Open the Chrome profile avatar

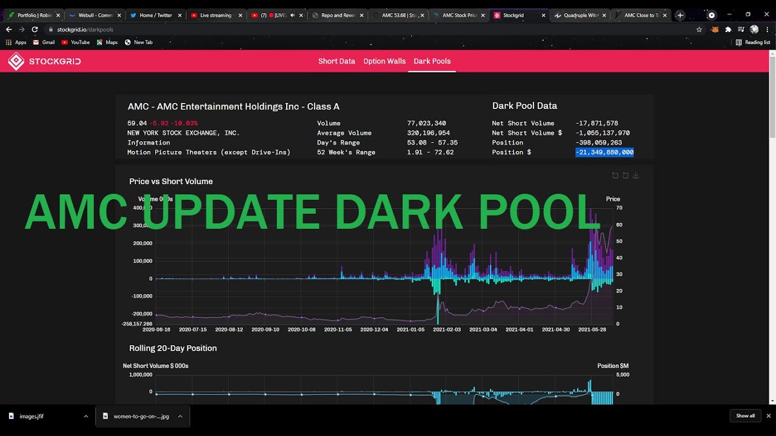pyautogui.click(x=754, y=29)
